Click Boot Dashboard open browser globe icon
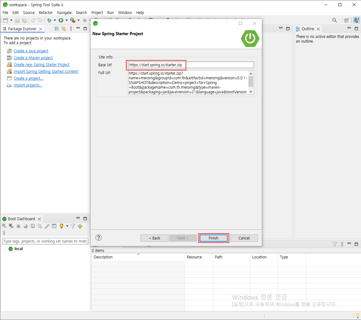The image size is (361, 320). pyautogui.click(x=25, y=226)
